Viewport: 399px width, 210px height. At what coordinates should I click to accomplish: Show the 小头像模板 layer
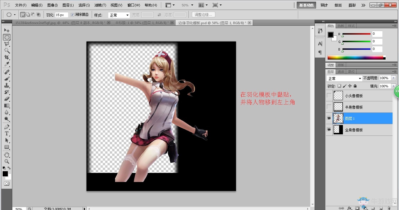pos(329,96)
